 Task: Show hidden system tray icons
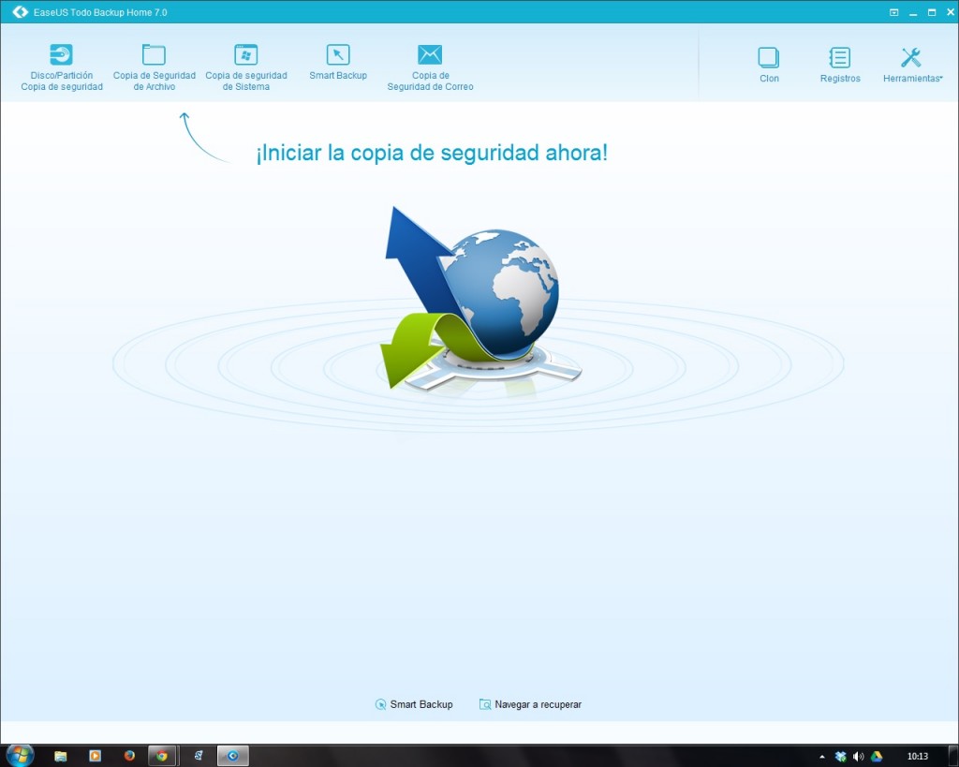821,756
